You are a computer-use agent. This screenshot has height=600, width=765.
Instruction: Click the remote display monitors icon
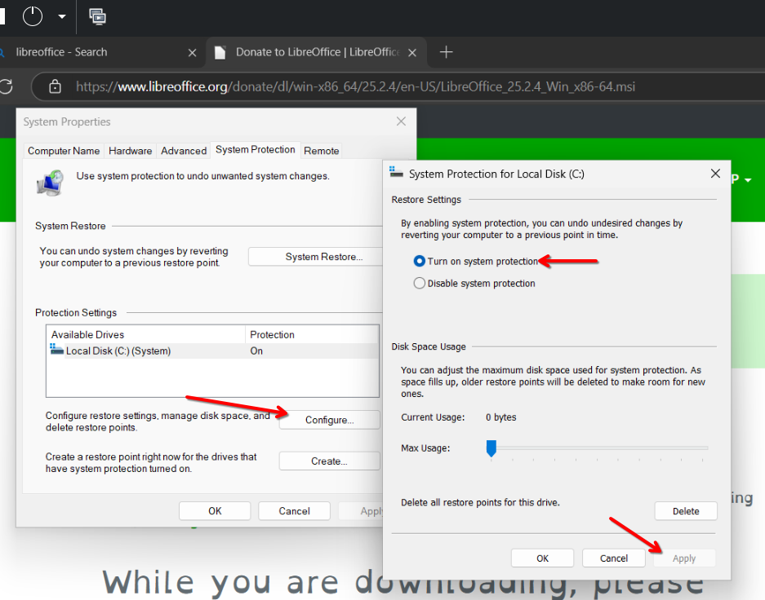coord(98,16)
